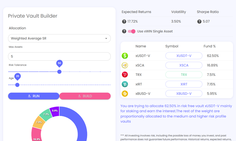The height and width of the screenshot is (141, 236).
Task: Click the help icon beside Expected Returns value
Action: pos(124,21)
